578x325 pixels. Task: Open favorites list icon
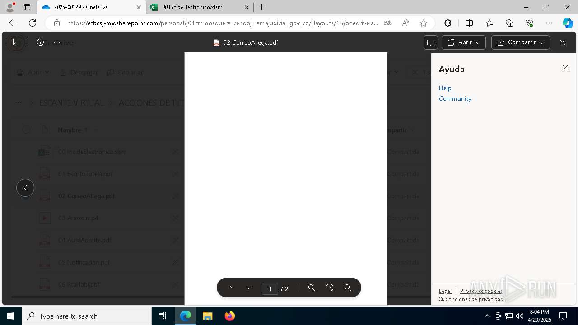(489, 23)
